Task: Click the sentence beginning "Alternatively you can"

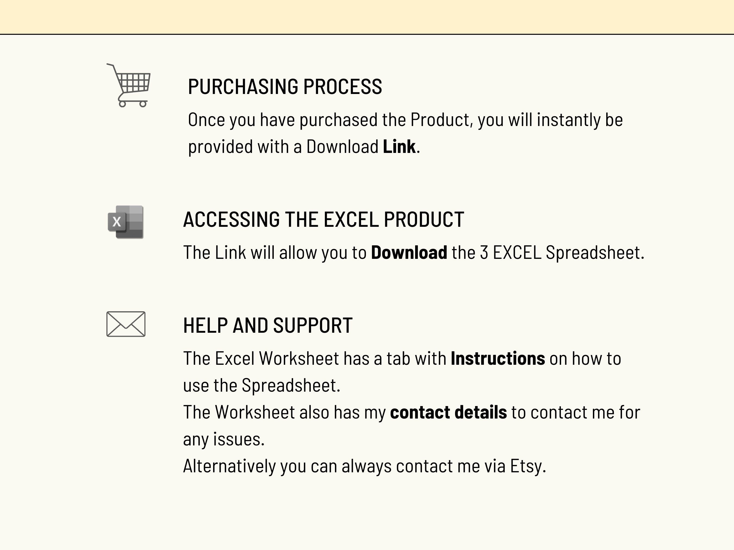Action: pyautogui.click(x=364, y=466)
